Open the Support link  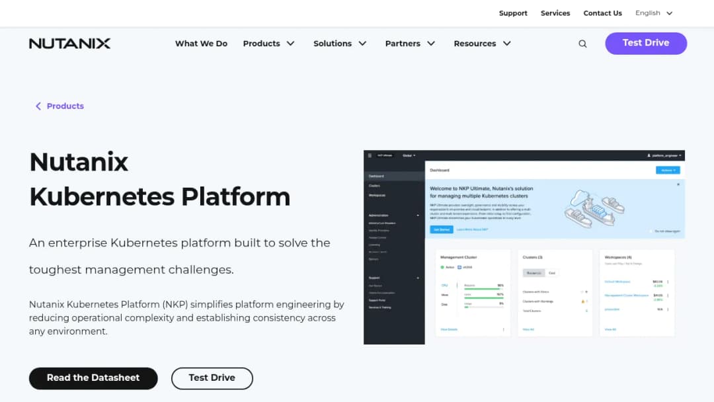513,13
